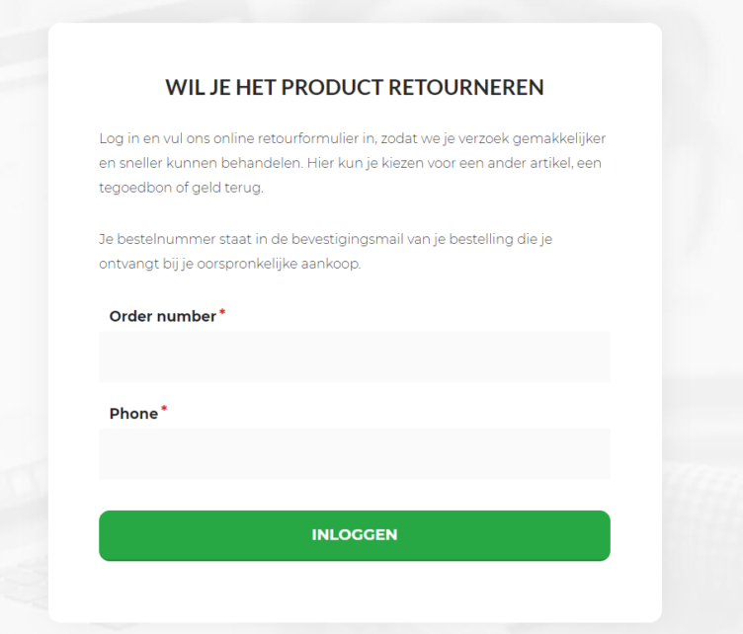This screenshot has width=743, height=634.
Task: Click the "Order number" field label
Action: (x=162, y=317)
